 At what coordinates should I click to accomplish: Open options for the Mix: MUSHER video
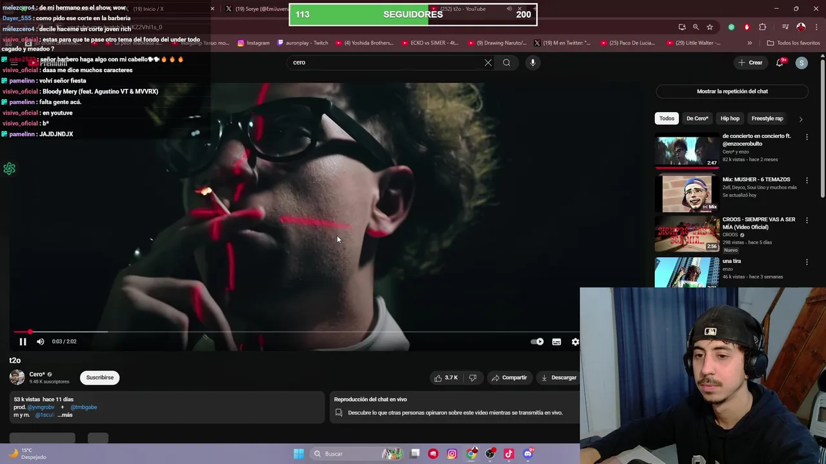coord(807,180)
